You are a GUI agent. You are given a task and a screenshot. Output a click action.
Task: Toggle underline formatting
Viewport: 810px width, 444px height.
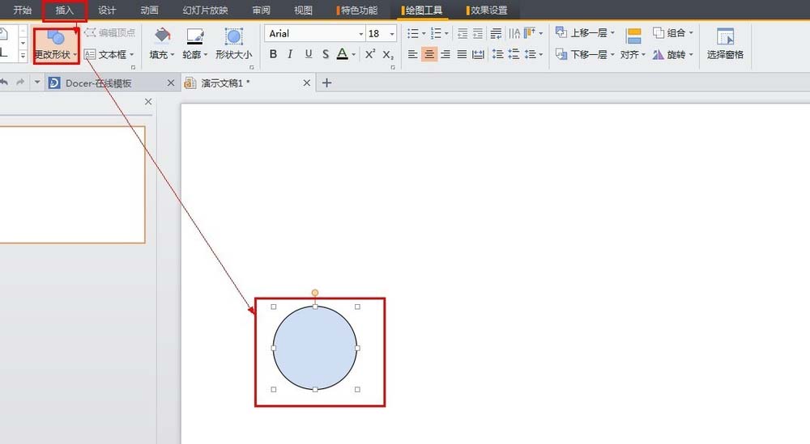pos(308,54)
